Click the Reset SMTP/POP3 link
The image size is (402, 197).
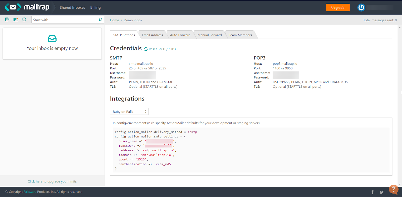pyautogui.click(x=162, y=49)
